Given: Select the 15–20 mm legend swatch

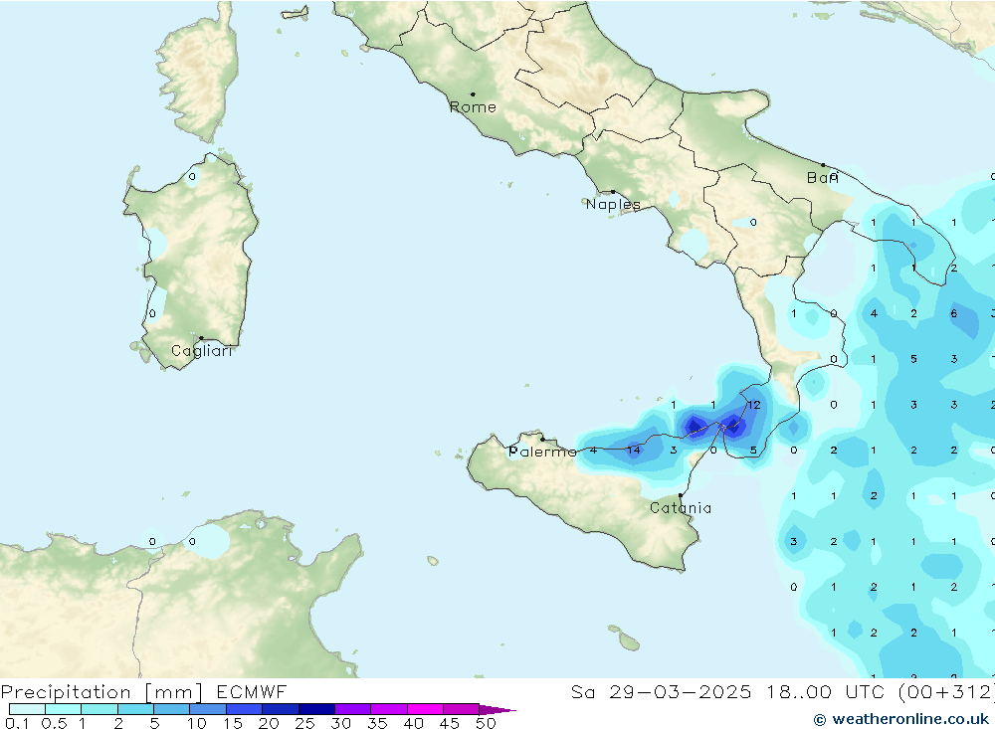Looking at the screenshot, I should pyautogui.click(x=245, y=709).
